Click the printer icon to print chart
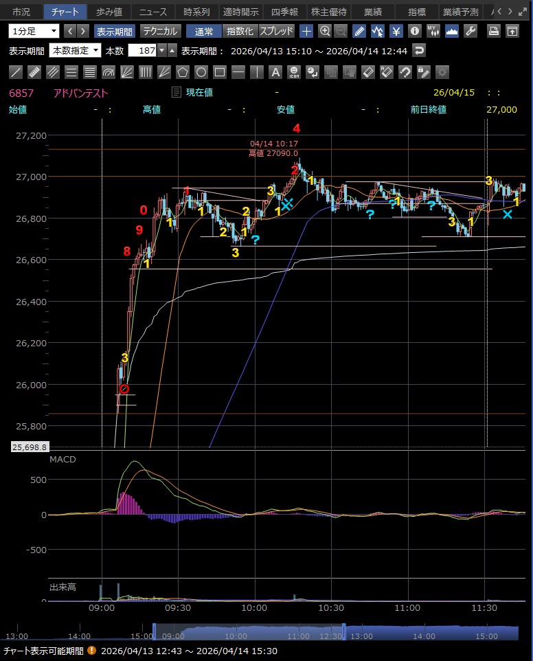The width and height of the screenshot is (533, 661). [x=493, y=31]
